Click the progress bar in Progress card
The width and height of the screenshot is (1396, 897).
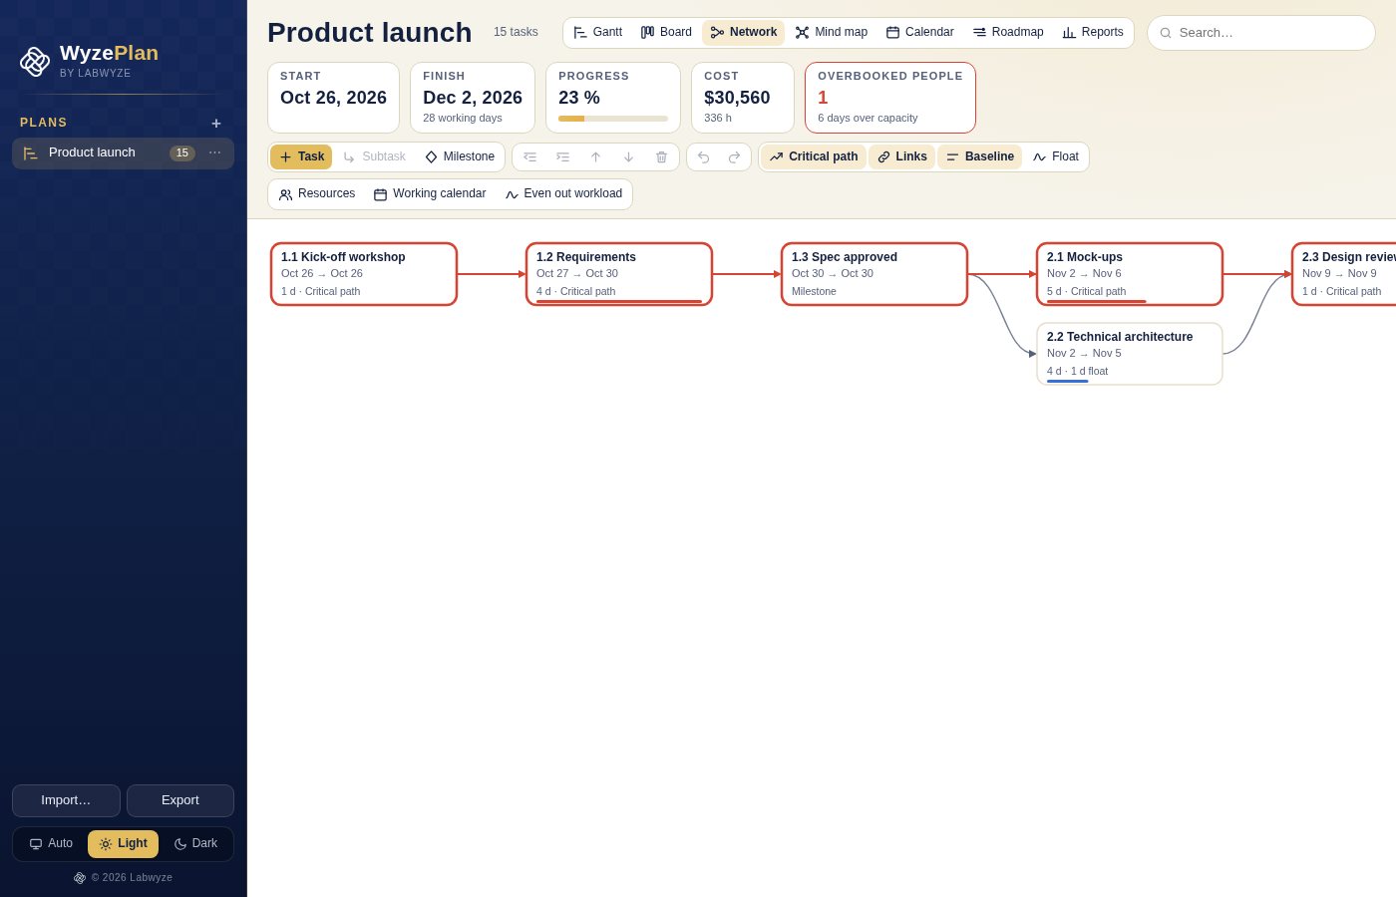pyautogui.click(x=613, y=119)
